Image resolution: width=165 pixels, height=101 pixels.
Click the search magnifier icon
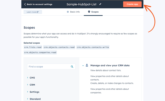[72, 67]
